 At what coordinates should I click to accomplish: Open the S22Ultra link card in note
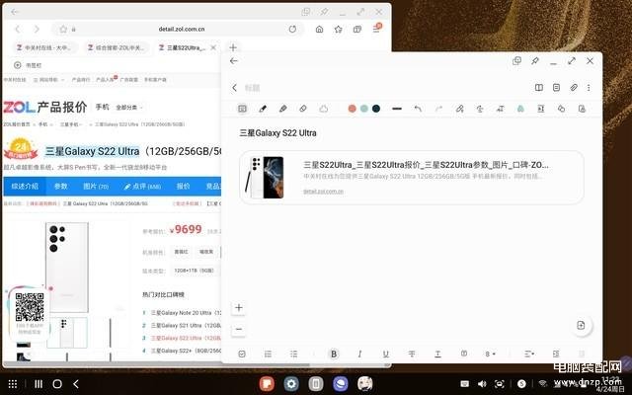click(x=411, y=178)
